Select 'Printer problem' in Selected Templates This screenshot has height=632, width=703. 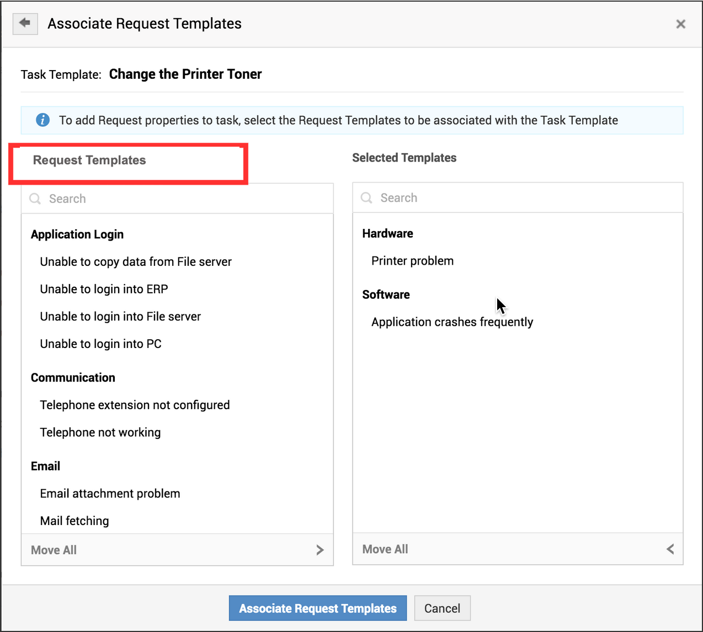412,261
